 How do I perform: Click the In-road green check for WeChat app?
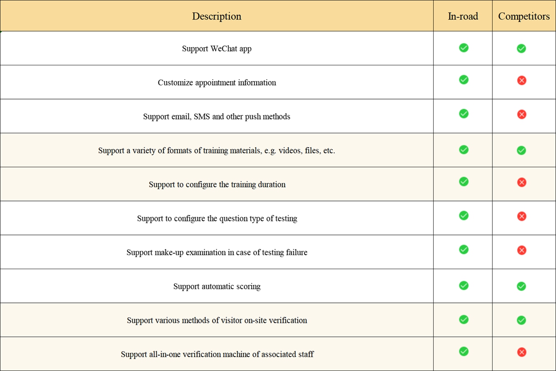click(x=463, y=47)
